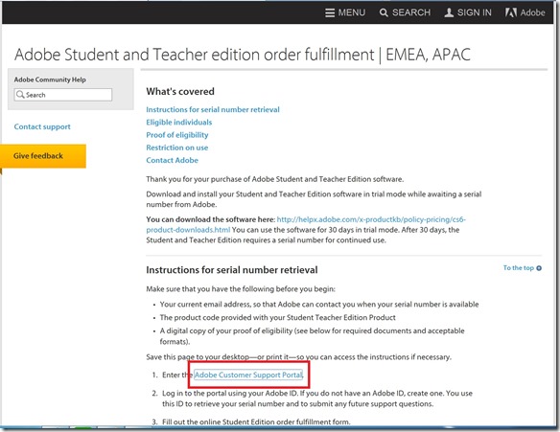Viewport: 560px width, 432px height.
Task: Open the Restriction on use link
Action: [x=176, y=148]
